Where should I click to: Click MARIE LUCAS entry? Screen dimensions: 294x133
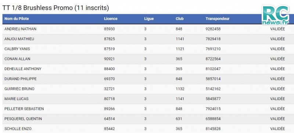pos(17,99)
